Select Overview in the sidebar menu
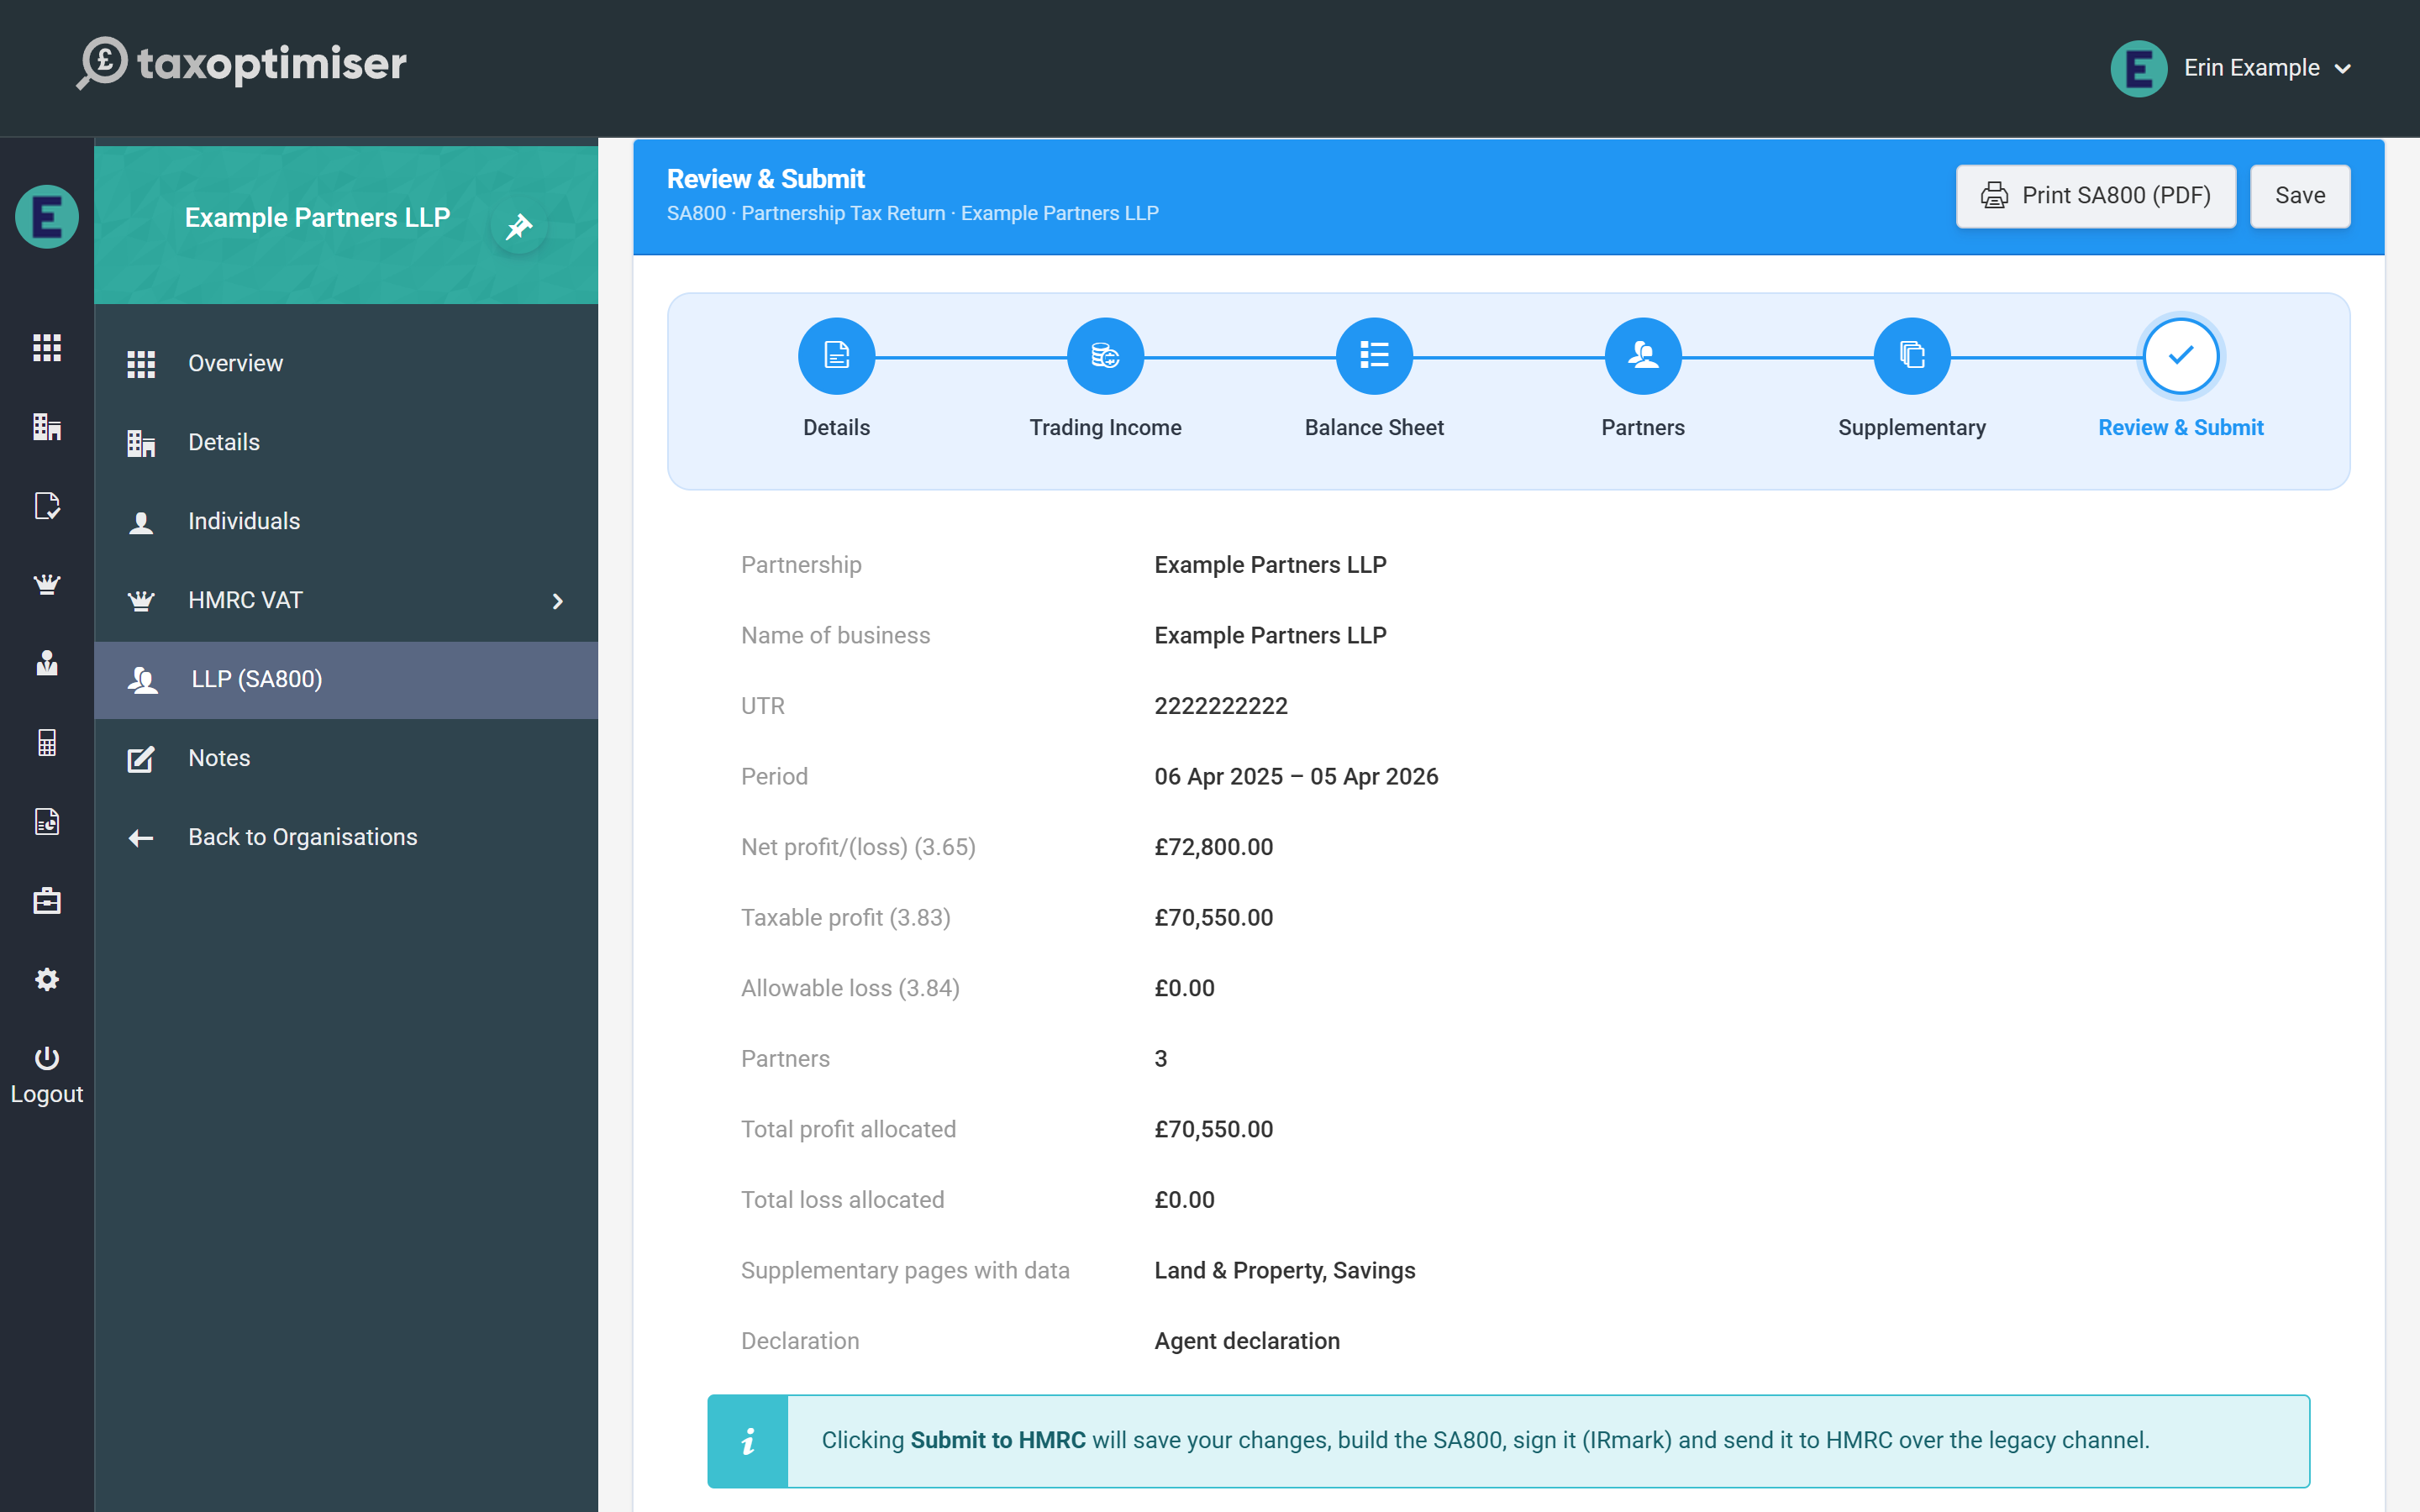2420x1512 pixels. click(x=346, y=363)
